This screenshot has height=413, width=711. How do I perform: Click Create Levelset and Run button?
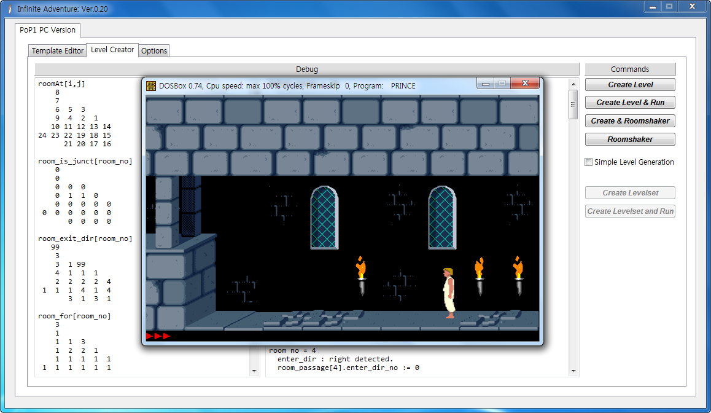click(x=631, y=211)
